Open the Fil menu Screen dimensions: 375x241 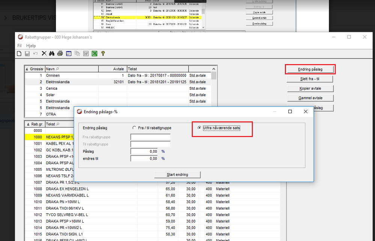pos(20,46)
